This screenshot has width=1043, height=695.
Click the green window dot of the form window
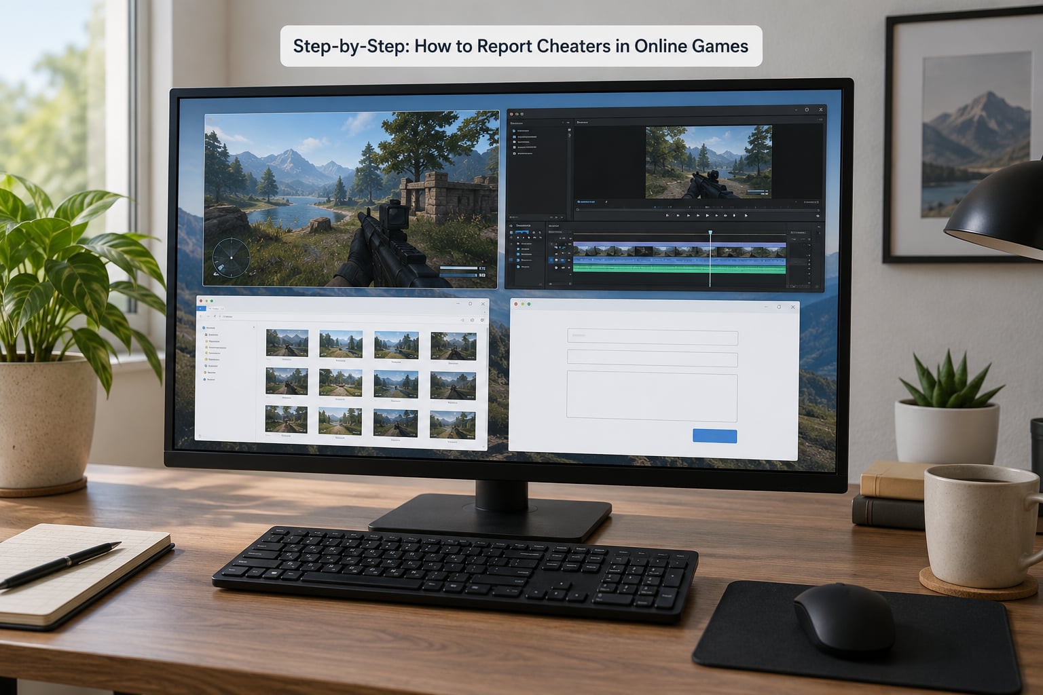click(529, 304)
